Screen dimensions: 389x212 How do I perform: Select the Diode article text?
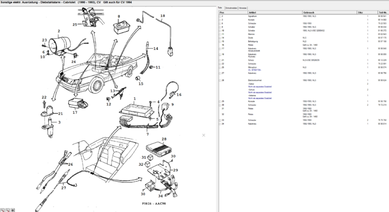pos(250,38)
